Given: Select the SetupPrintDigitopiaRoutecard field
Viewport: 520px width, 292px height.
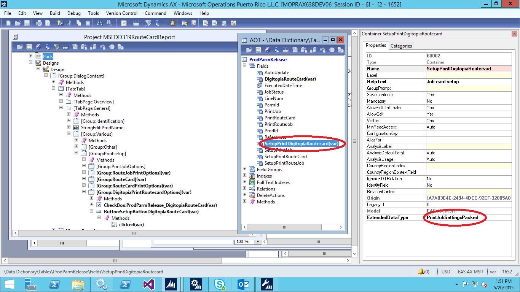Looking at the screenshot, I should coord(301,144).
